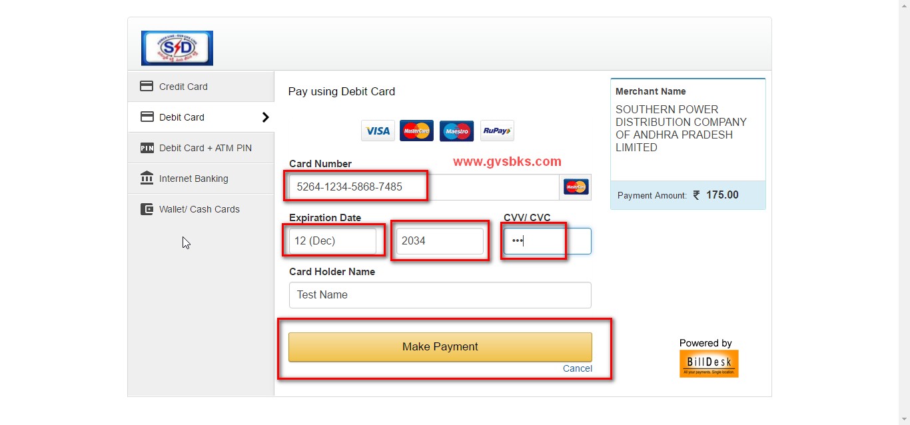This screenshot has width=910, height=425.
Task: Click the Make Payment button
Action: point(440,346)
